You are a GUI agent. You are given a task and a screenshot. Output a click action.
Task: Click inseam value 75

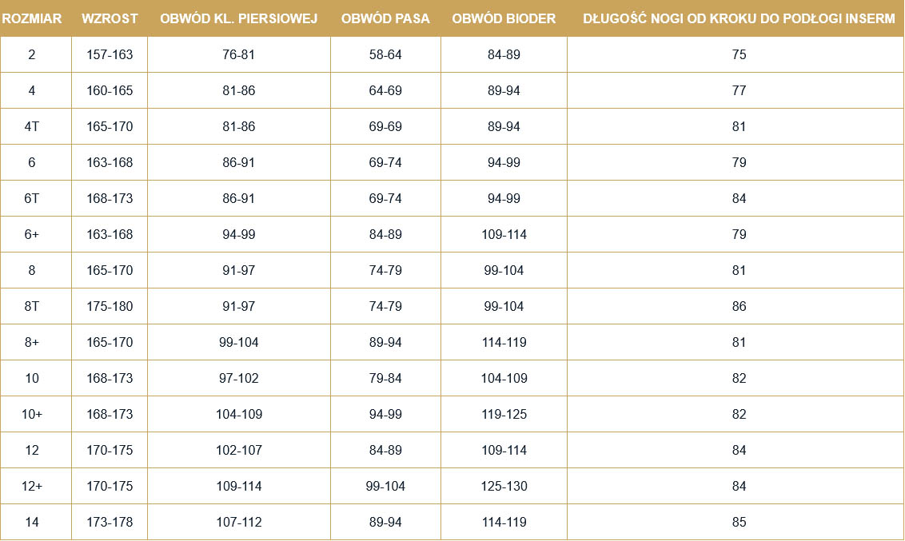point(739,55)
